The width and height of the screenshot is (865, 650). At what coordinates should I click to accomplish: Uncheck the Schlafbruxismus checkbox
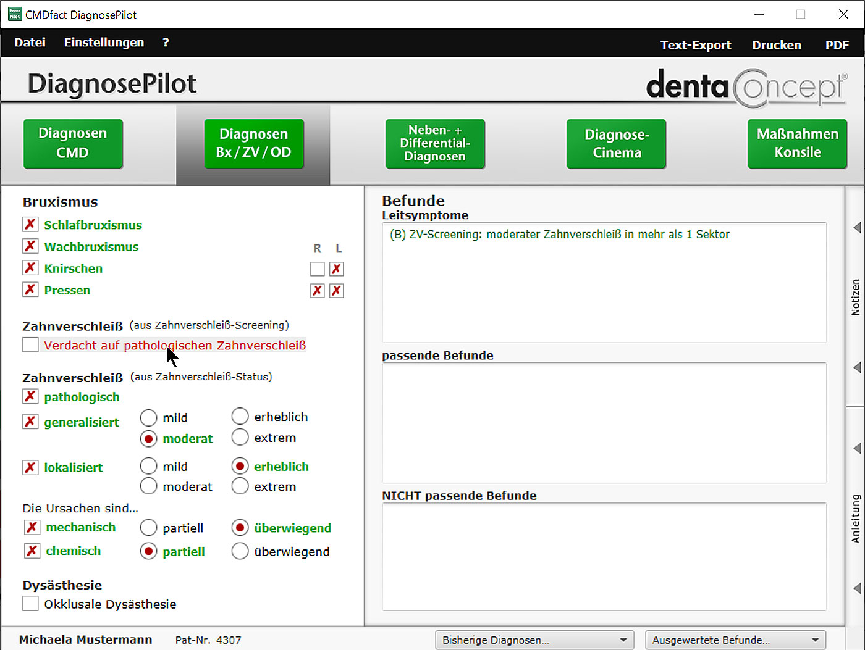(30, 224)
